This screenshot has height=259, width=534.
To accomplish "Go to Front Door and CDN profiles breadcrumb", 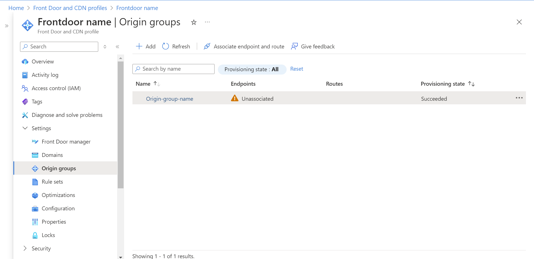I will pos(70,8).
